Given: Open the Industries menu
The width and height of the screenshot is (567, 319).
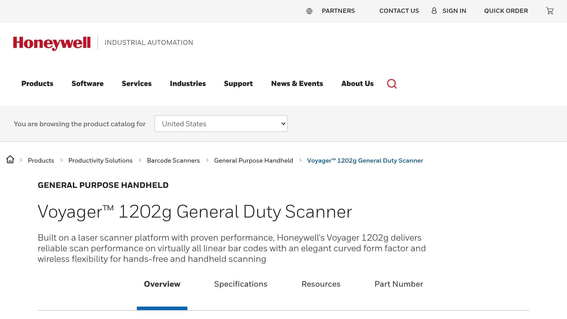Looking at the screenshot, I should [x=187, y=84].
